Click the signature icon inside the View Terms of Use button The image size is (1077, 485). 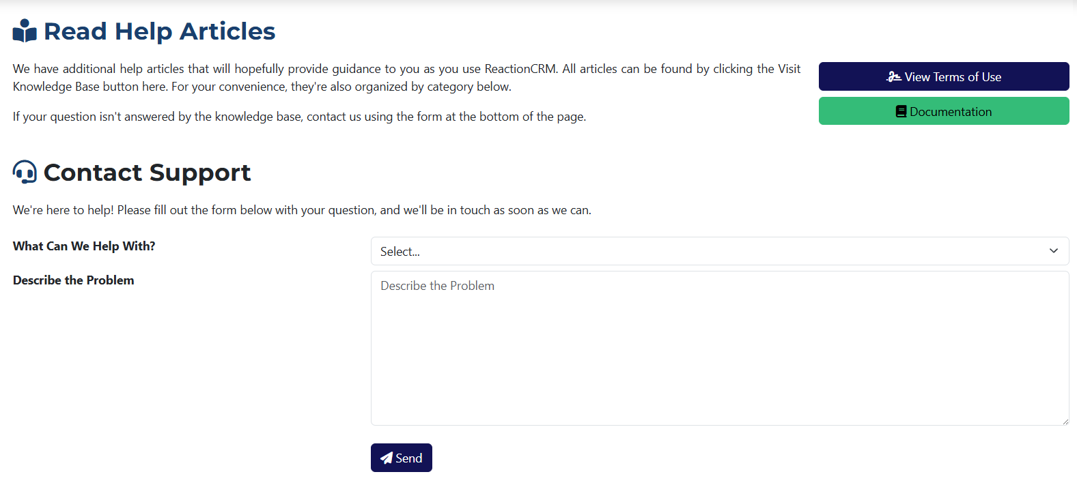pos(895,76)
